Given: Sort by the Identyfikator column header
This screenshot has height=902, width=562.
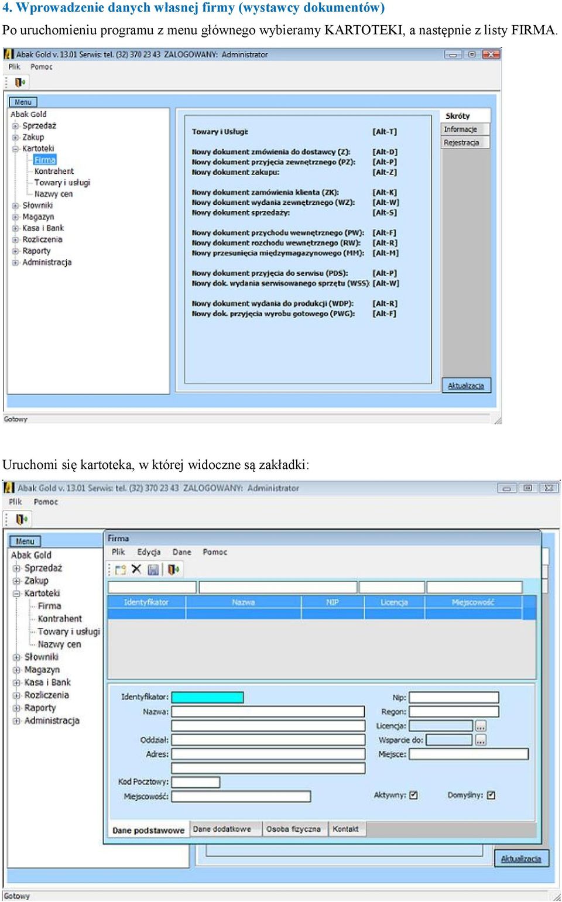Looking at the screenshot, I should 146,602.
